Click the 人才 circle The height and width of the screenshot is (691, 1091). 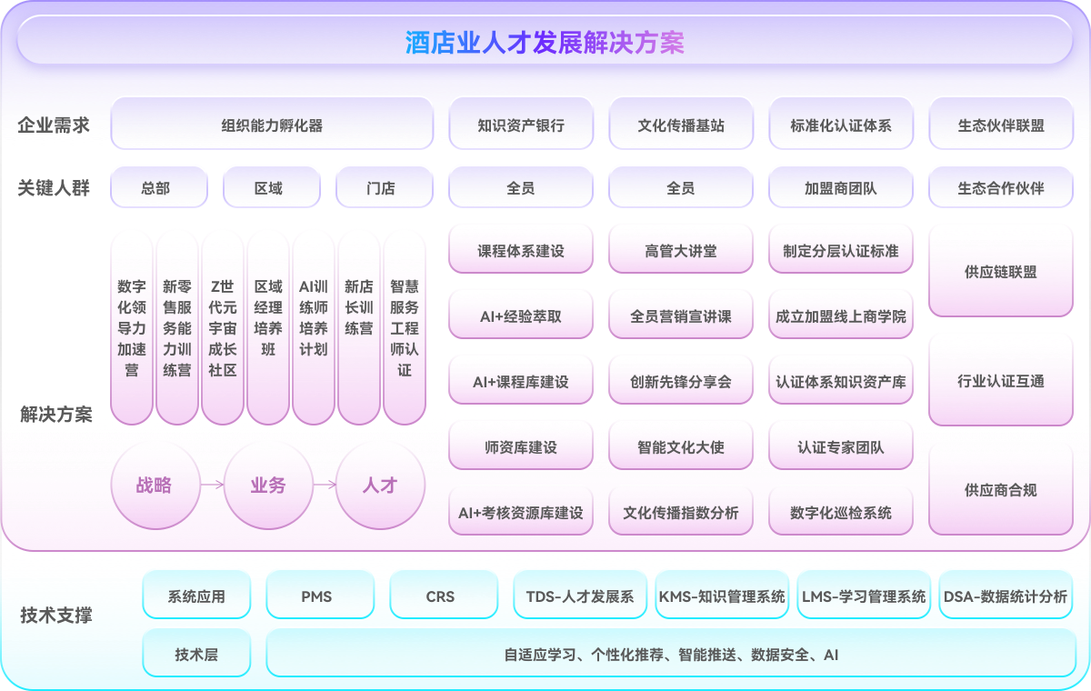pos(380,486)
